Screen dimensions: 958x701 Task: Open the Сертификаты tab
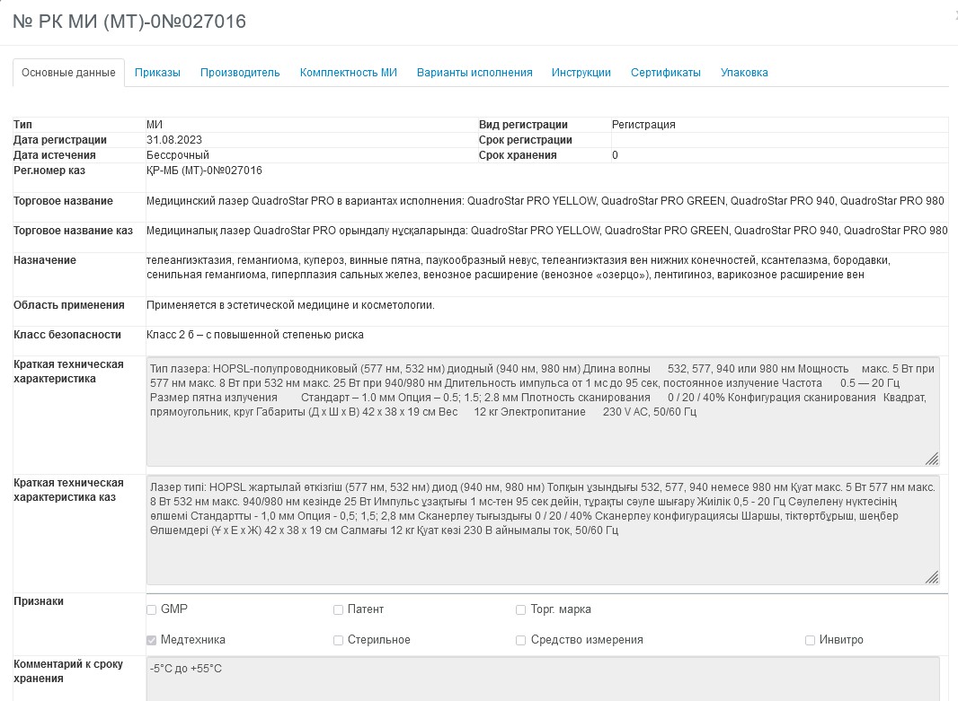pos(665,73)
